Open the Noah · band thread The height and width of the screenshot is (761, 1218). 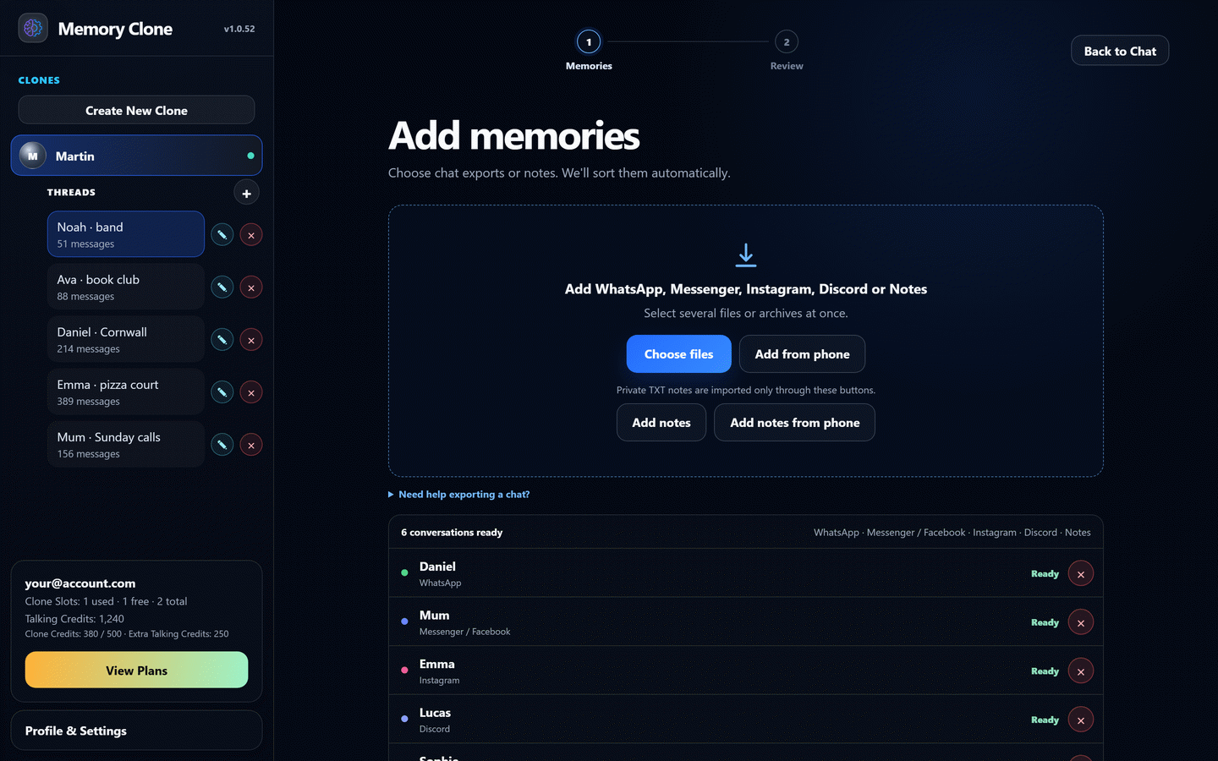[x=126, y=234]
